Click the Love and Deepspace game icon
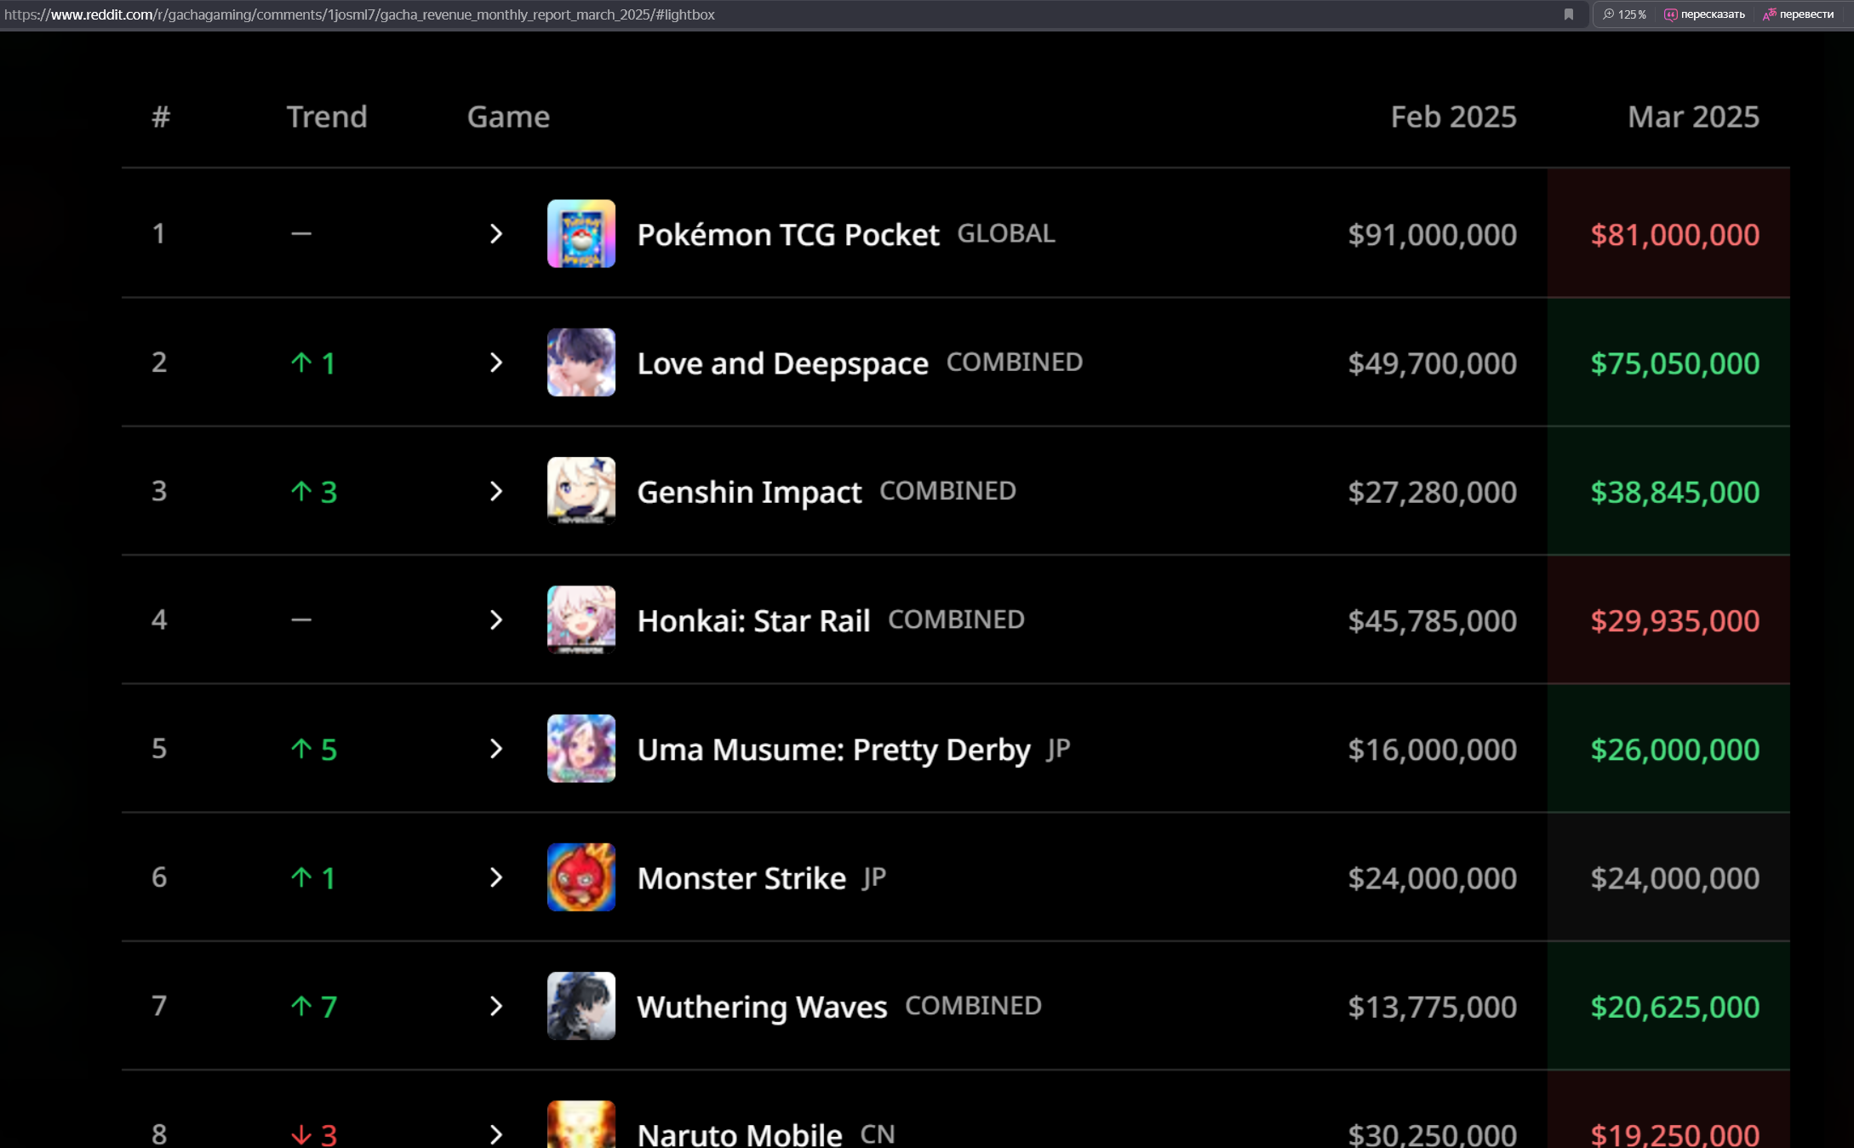This screenshot has height=1148, width=1854. click(x=581, y=363)
